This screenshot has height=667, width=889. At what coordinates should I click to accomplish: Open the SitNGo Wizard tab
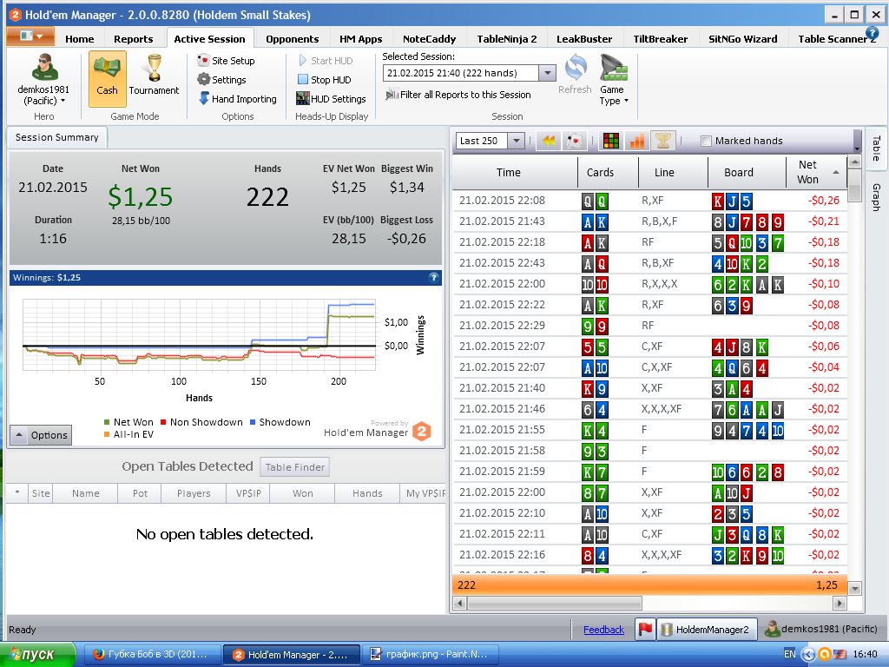click(x=743, y=38)
